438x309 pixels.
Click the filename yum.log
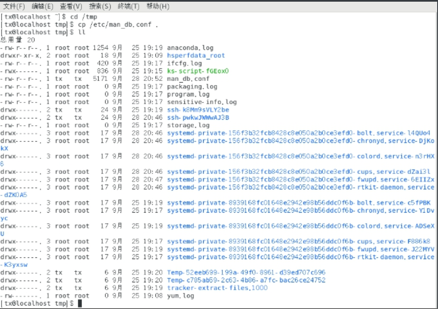click(x=181, y=296)
